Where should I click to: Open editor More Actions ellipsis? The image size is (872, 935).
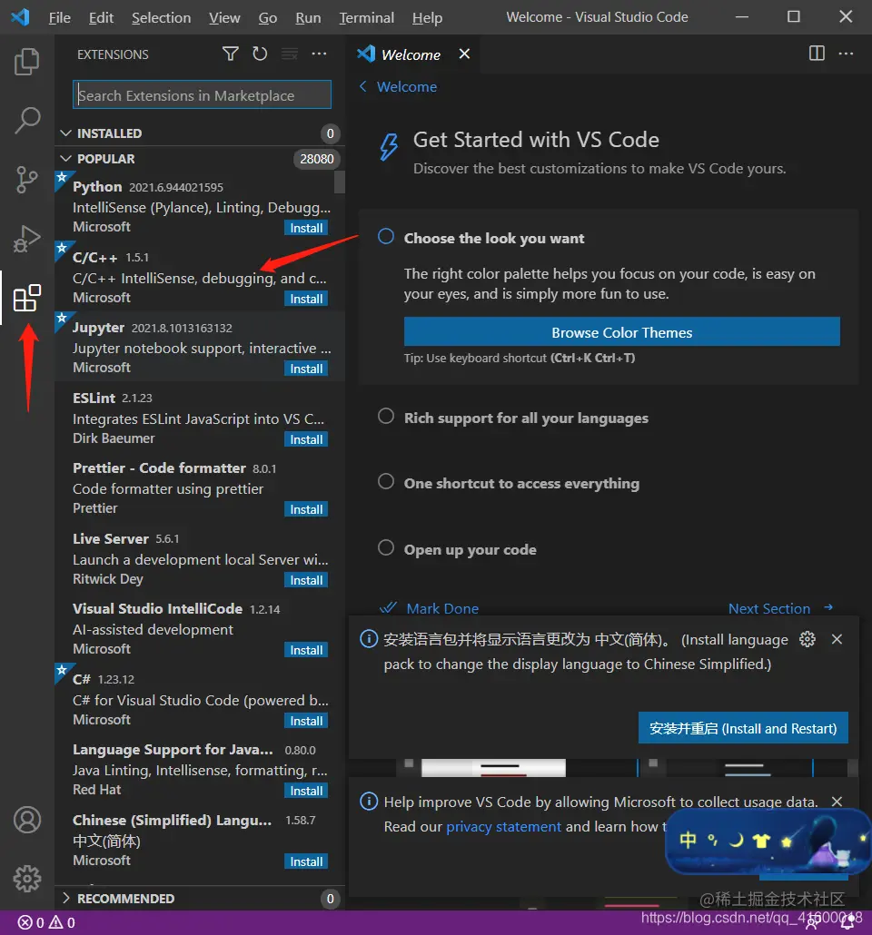(846, 54)
